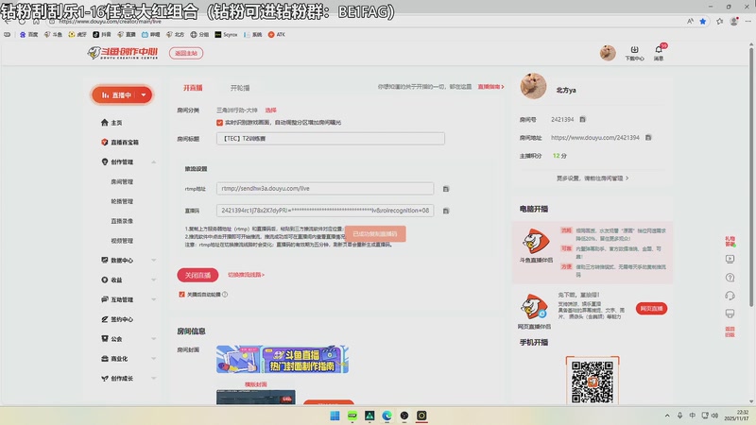The width and height of the screenshot is (756, 425).
Task: Expand the 创作成长 sidebar section
Action: pos(153,379)
